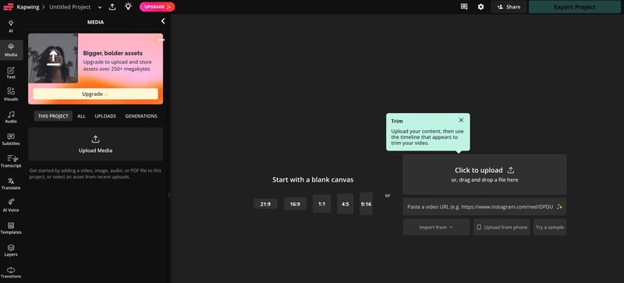Click the upgrade card thumbnail image
The height and width of the screenshot is (283, 624).
pyautogui.click(x=53, y=58)
